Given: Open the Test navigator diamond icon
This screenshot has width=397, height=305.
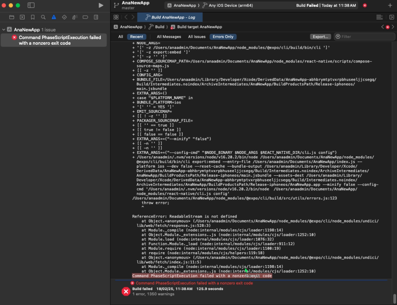Looking at the screenshot, I should [64, 17].
